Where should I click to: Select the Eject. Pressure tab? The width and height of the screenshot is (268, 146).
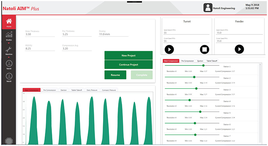pos(92,90)
